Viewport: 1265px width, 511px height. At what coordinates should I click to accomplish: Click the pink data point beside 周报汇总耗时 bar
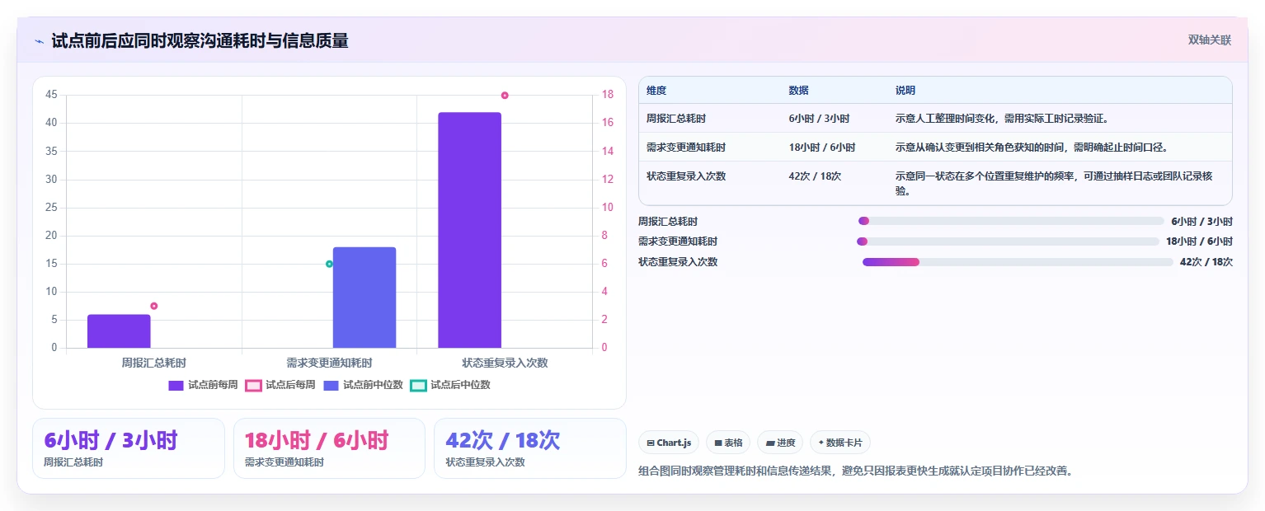point(153,306)
